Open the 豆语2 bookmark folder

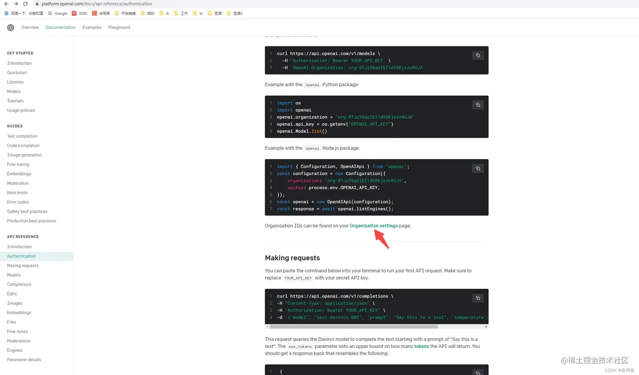point(235,14)
